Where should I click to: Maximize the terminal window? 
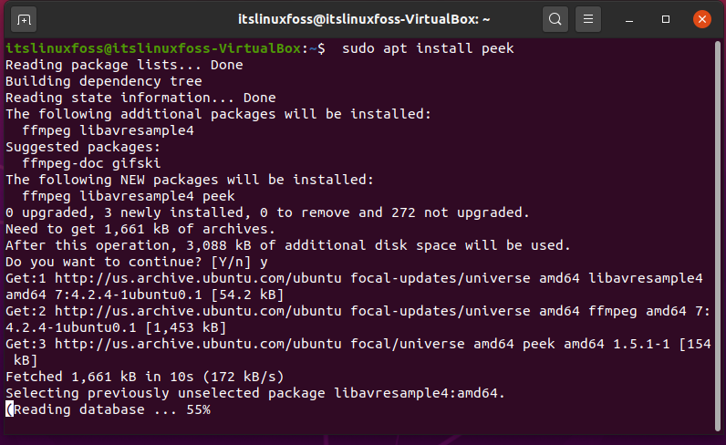665,19
